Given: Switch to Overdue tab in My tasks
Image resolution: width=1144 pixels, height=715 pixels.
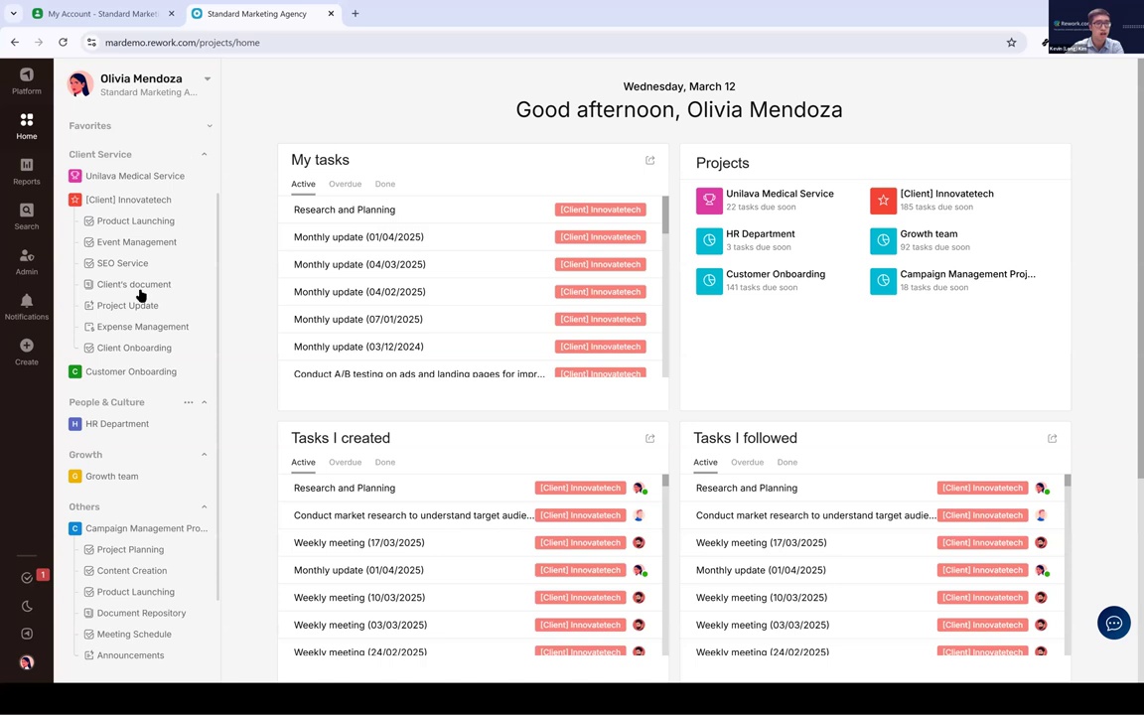Looking at the screenshot, I should 346,184.
